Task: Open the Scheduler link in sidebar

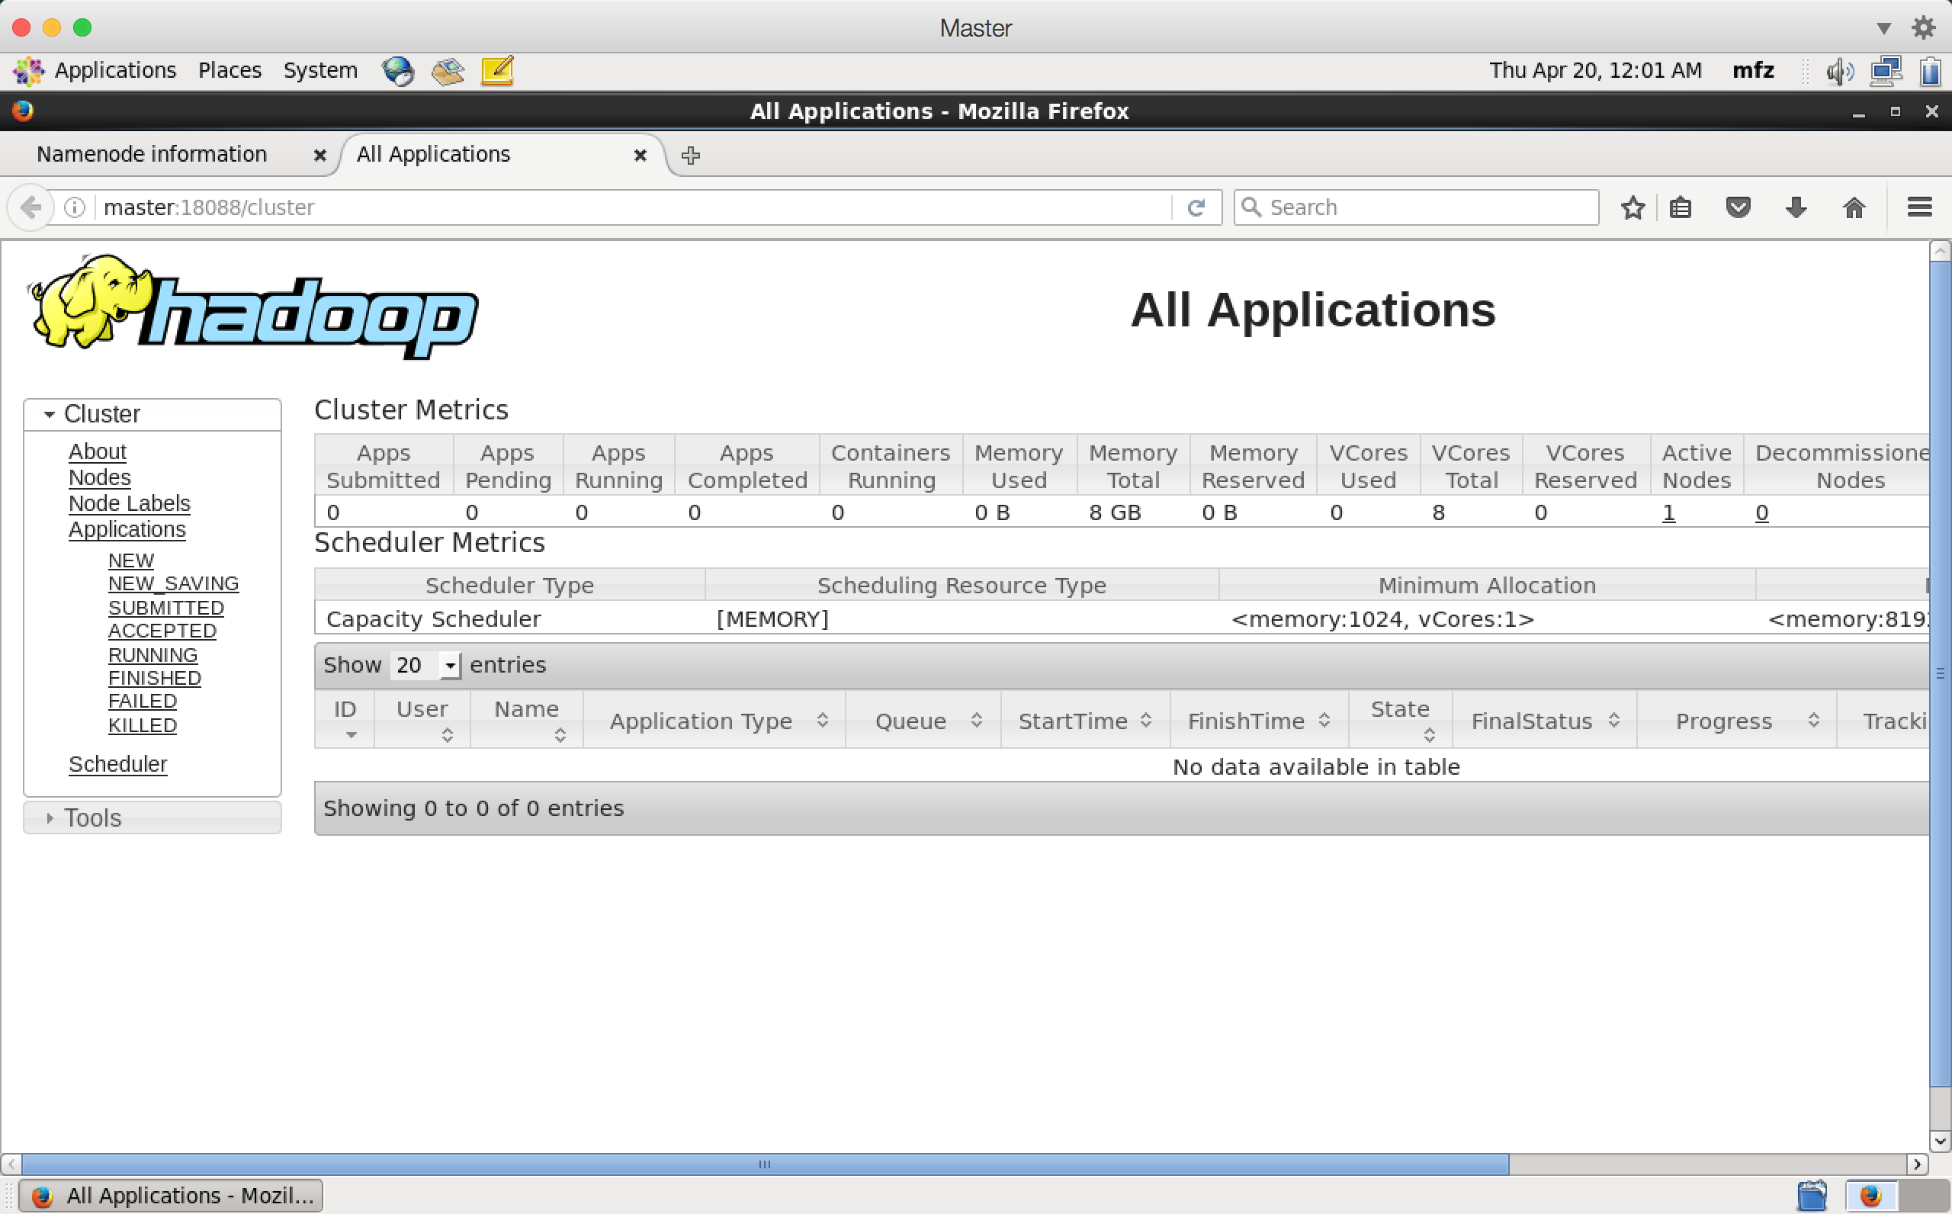Action: 117,764
